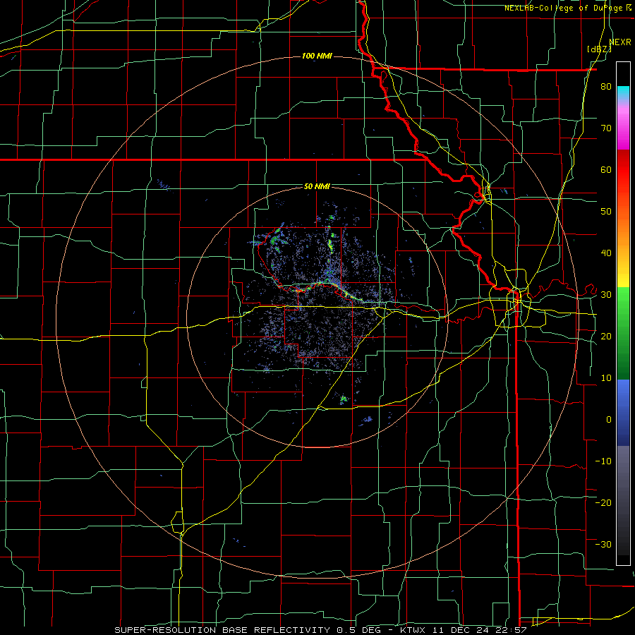Viewport: 635px width, 635px height.
Task: Click the 70 value on the dBZ scale
Action: (x=606, y=128)
